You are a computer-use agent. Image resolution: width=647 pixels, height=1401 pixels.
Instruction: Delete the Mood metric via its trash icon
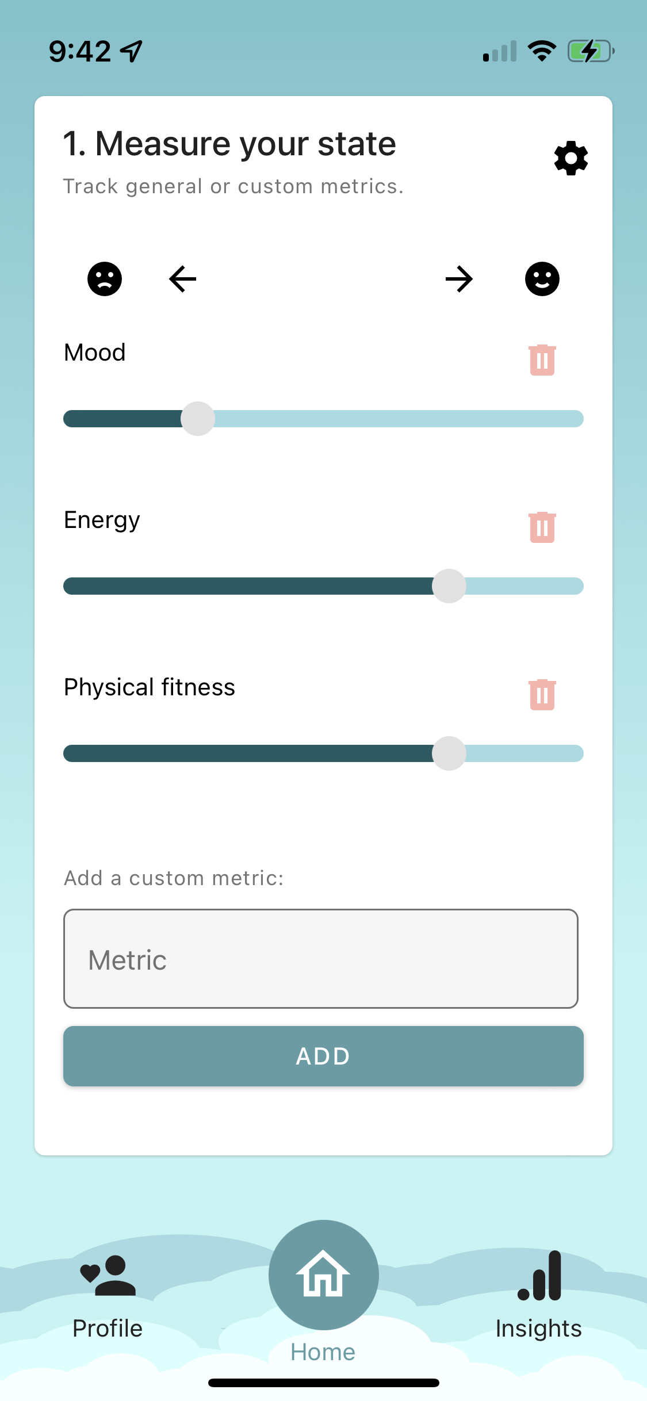(542, 360)
